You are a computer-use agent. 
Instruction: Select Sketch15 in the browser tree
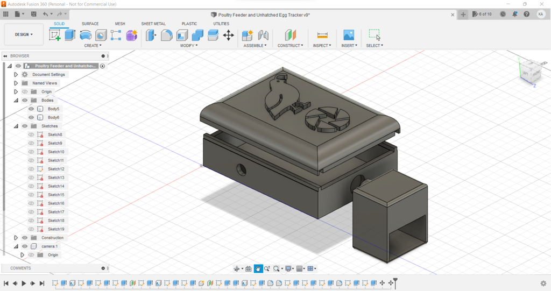55,195
